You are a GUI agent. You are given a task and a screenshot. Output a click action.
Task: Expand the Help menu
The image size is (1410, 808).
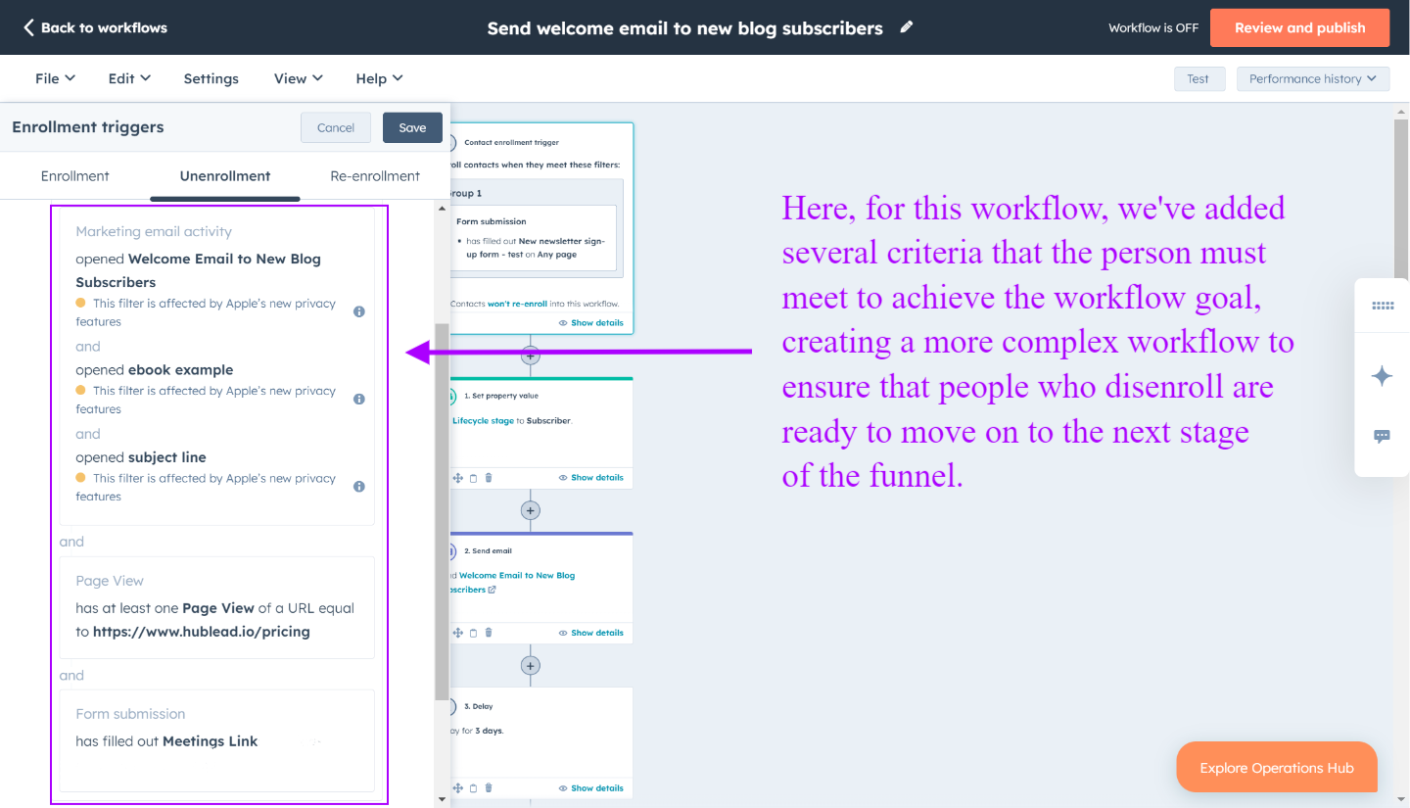379,78
